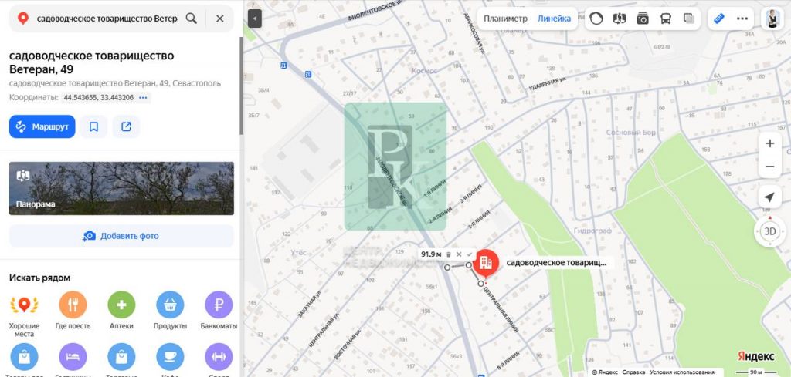Click the café cup icon
Image resolution: width=791 pixels, height=377 pixels.
pyautogui.click(x=170, y=357)
